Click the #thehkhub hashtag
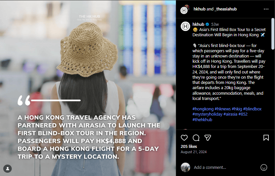This screenshot has height=176, width=275. [202, 120]
